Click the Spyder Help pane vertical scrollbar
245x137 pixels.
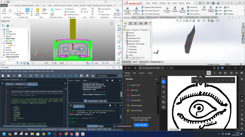pyautogui.click(x=121, y=94)
